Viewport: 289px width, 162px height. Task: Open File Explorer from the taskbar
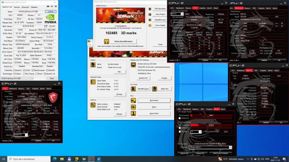tap(62, 159)
